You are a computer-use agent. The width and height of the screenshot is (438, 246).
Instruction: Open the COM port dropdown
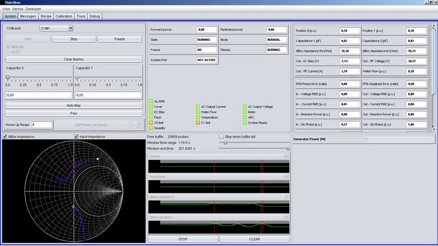click(70, 28)
